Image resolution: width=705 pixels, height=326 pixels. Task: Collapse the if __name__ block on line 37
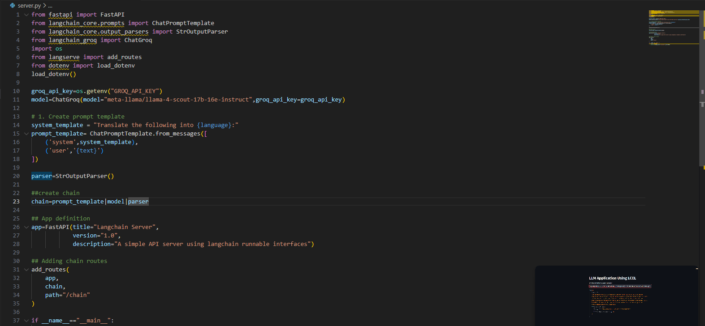pyautogui.click(x=26, y=321)
